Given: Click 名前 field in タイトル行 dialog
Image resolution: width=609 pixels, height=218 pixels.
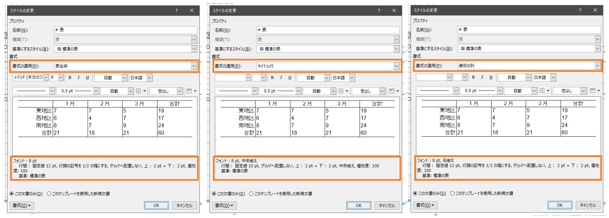Looking at the screenshot, I should [x=328, y=30].
